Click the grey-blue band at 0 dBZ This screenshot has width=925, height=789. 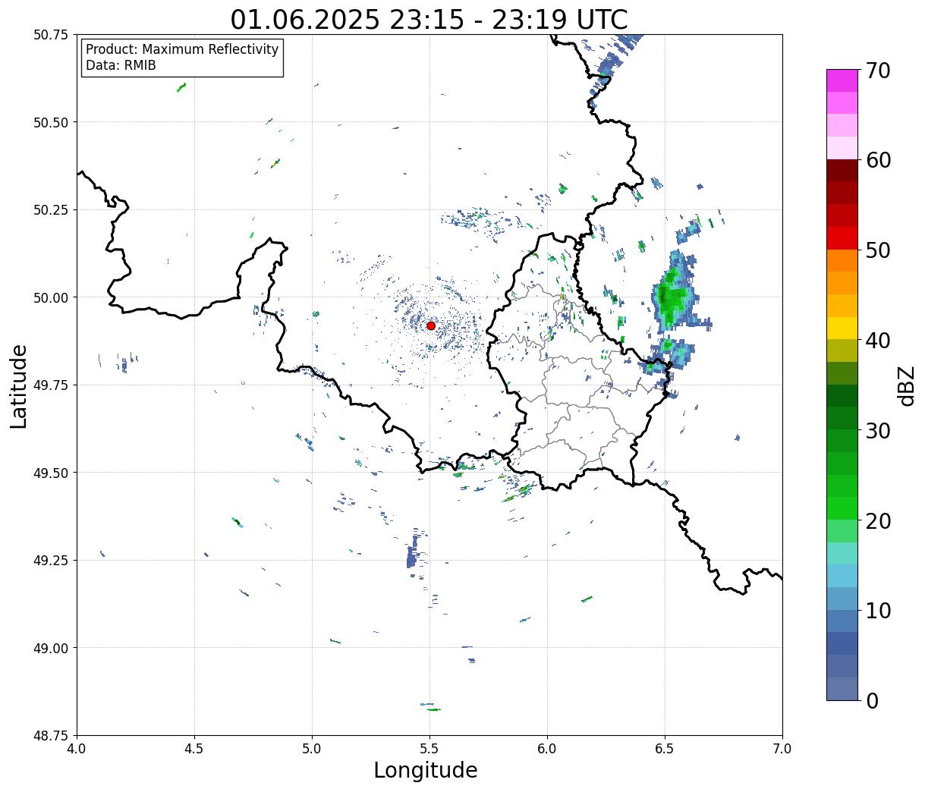pyautogui.click(x=842, y=688)
